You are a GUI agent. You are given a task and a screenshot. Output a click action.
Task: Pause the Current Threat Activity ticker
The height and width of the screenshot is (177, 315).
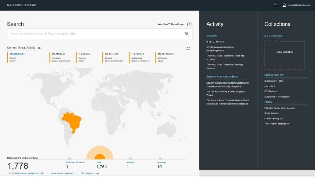point(39,48)
